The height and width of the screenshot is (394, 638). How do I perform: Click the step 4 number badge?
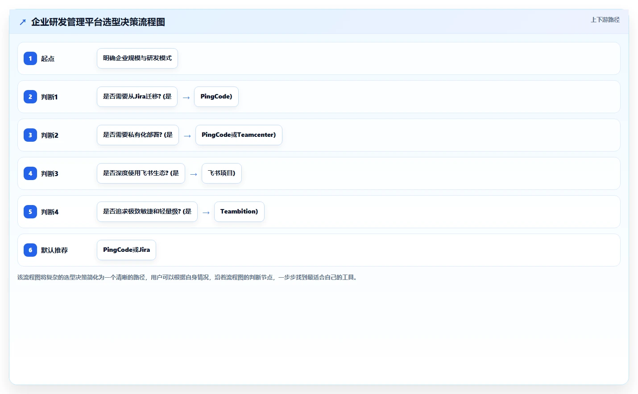[x=30, y=173]
